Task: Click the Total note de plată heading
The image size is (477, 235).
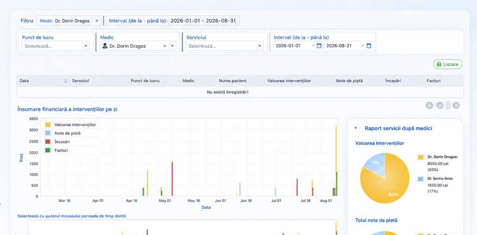Action: pyautogui.click(x=376, y=220)
